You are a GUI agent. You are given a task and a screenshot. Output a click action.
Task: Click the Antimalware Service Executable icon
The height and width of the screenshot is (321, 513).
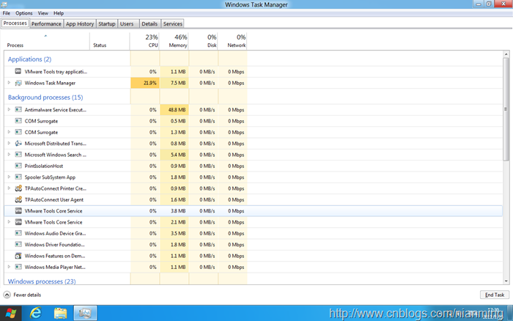[18, 110]
